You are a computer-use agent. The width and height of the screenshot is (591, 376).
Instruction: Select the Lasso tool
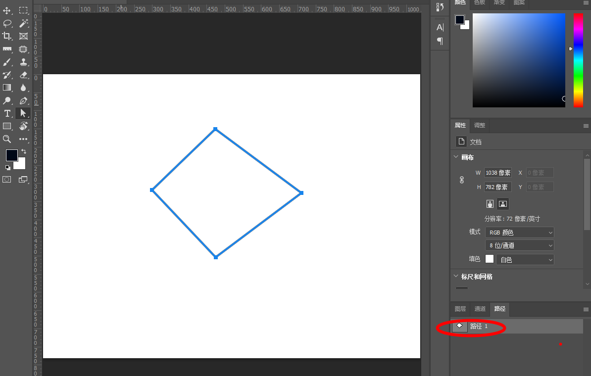(7, 23)
